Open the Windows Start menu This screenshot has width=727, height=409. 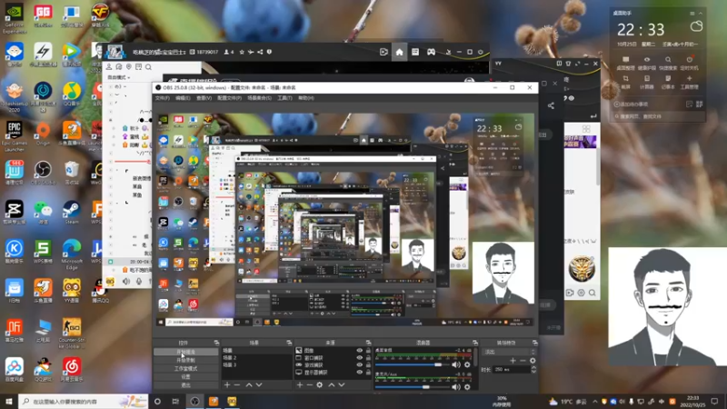9,401
